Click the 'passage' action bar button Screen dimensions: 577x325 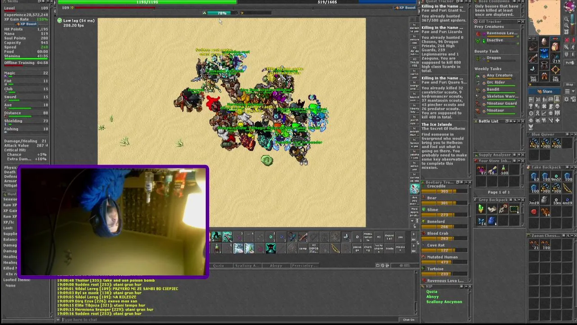357,248
